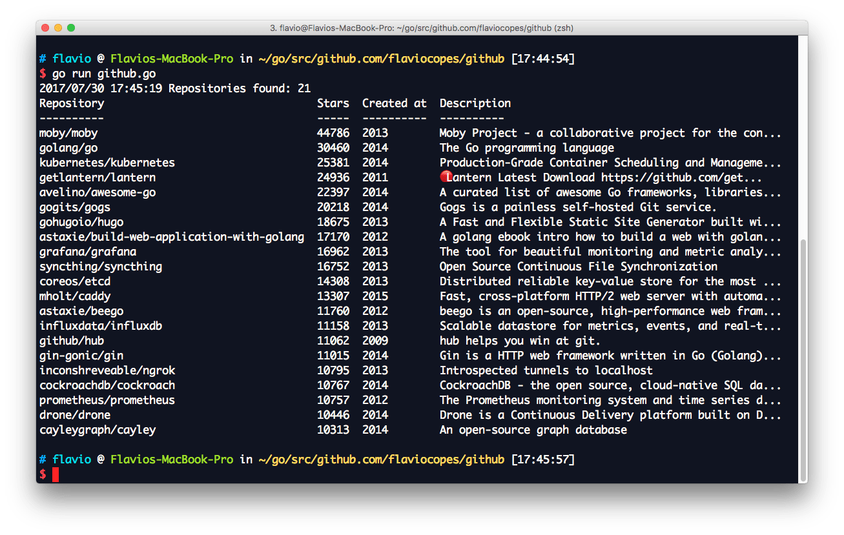Click the red block cursor at the prompt

(56, 475)
